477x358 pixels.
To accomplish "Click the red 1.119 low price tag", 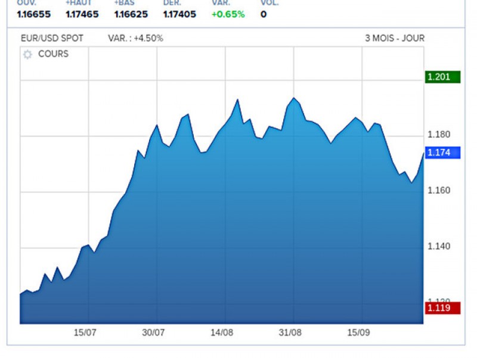I will tap(442, 307).
